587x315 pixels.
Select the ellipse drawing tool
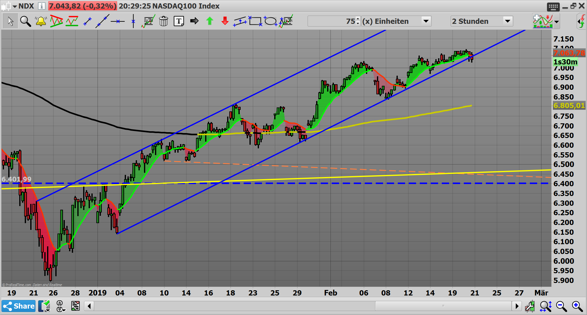[271, 21]
